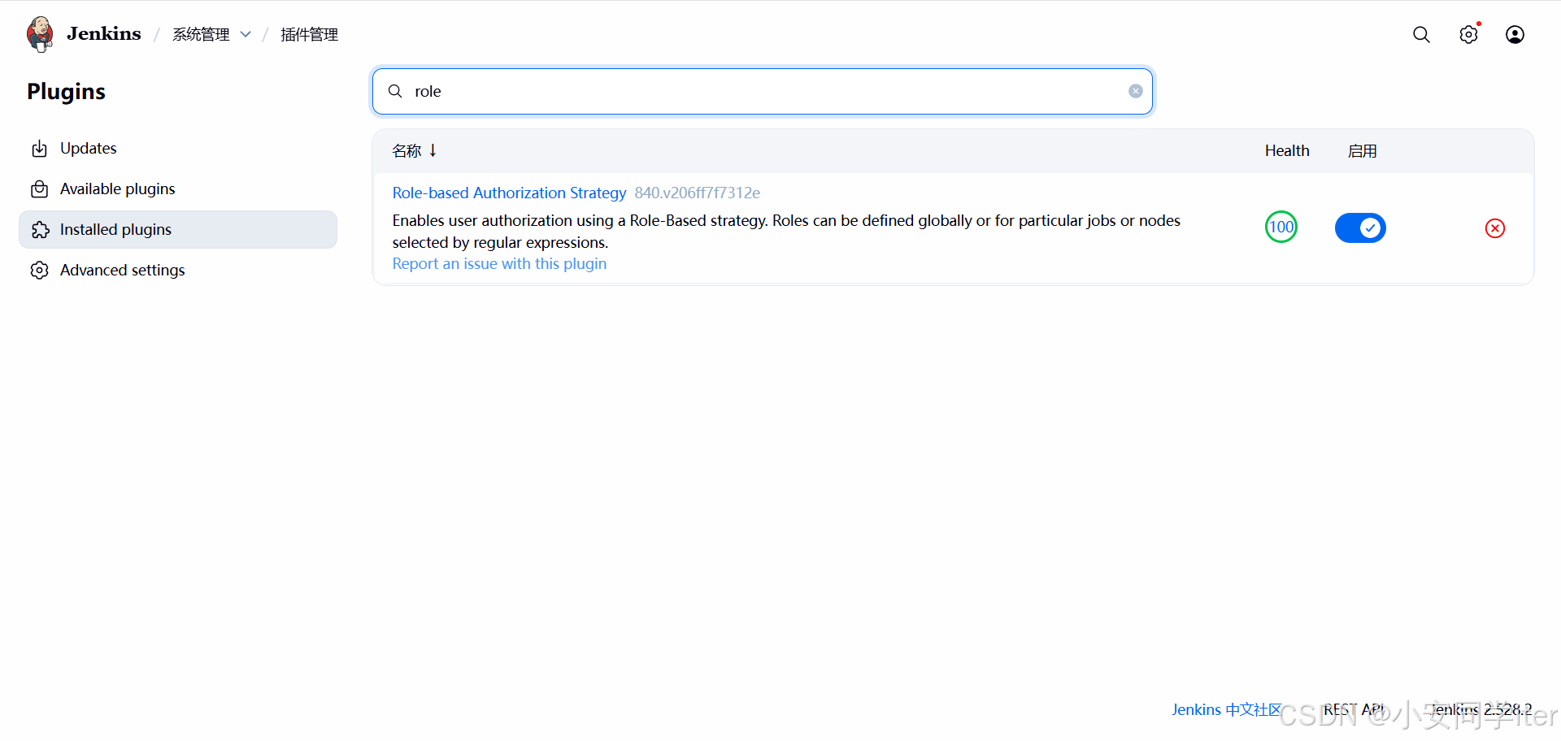Sort by the 名称 column arrow

[x=433, y=150]
